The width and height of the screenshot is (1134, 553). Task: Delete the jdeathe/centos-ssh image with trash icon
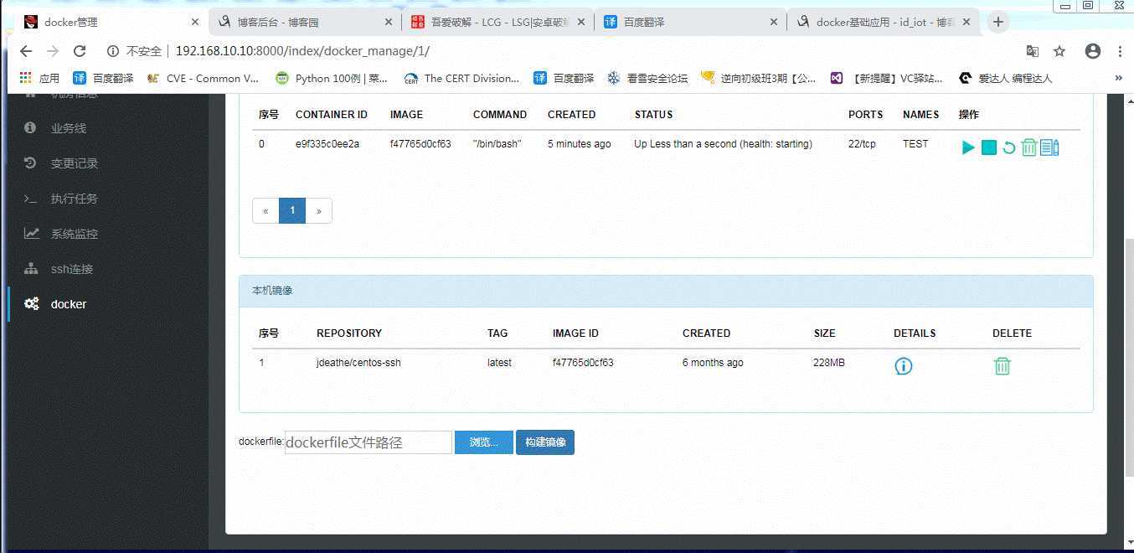(x=1003, y=366)
